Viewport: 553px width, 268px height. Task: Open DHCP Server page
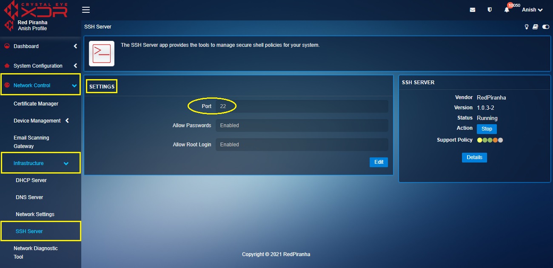(31, 180)
